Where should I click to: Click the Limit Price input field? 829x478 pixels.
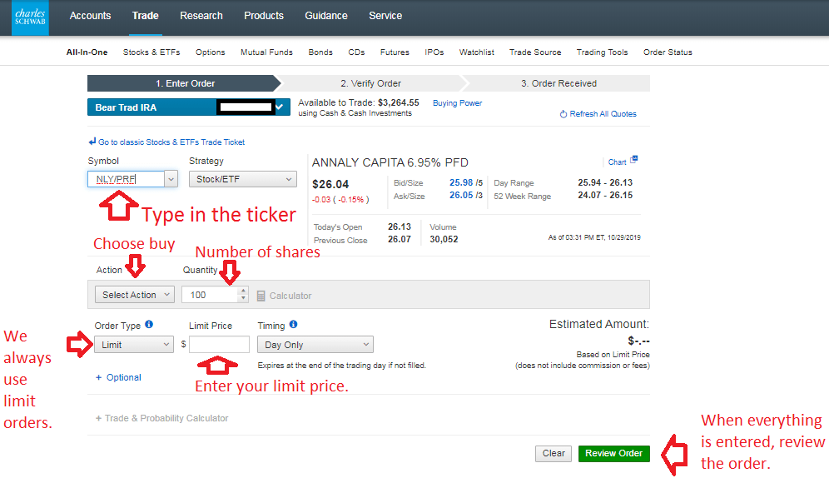219,345
